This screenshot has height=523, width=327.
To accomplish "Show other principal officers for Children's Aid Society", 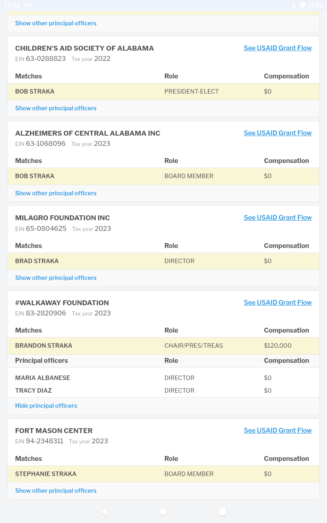I will tap(56, 108).
